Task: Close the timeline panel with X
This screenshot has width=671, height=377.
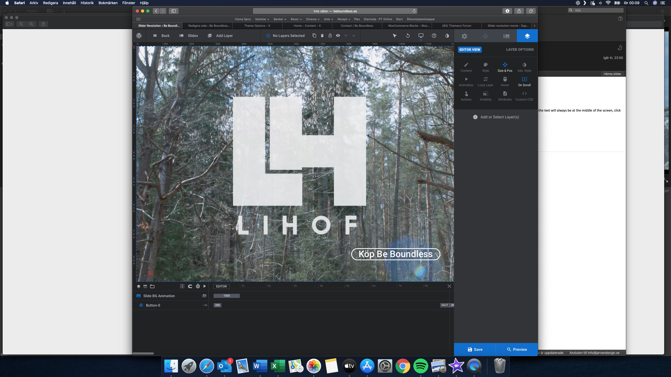Action: coord(449,286)
